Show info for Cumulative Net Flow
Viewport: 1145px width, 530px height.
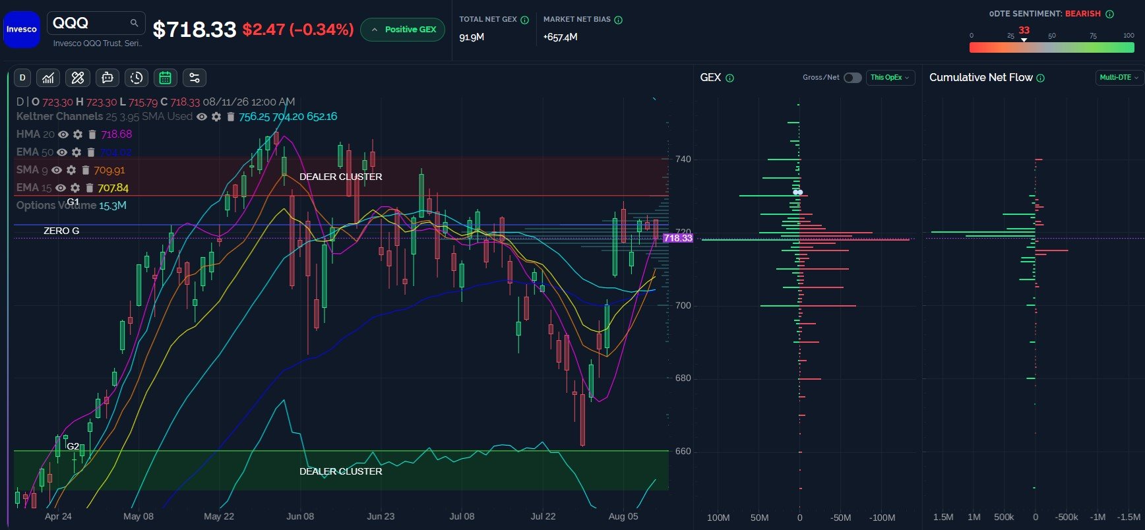1041,78
